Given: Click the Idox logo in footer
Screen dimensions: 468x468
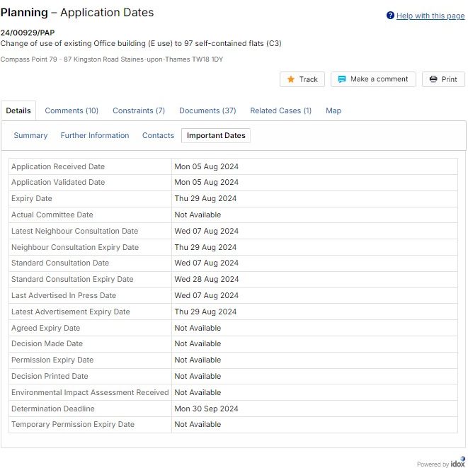Looking at the screenshot, I should [x=457, y=464].
